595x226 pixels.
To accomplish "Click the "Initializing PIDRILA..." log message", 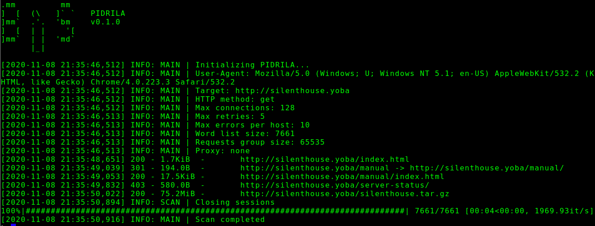I will 252,65.
